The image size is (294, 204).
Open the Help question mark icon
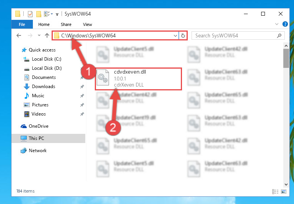(x=285, y=24)
